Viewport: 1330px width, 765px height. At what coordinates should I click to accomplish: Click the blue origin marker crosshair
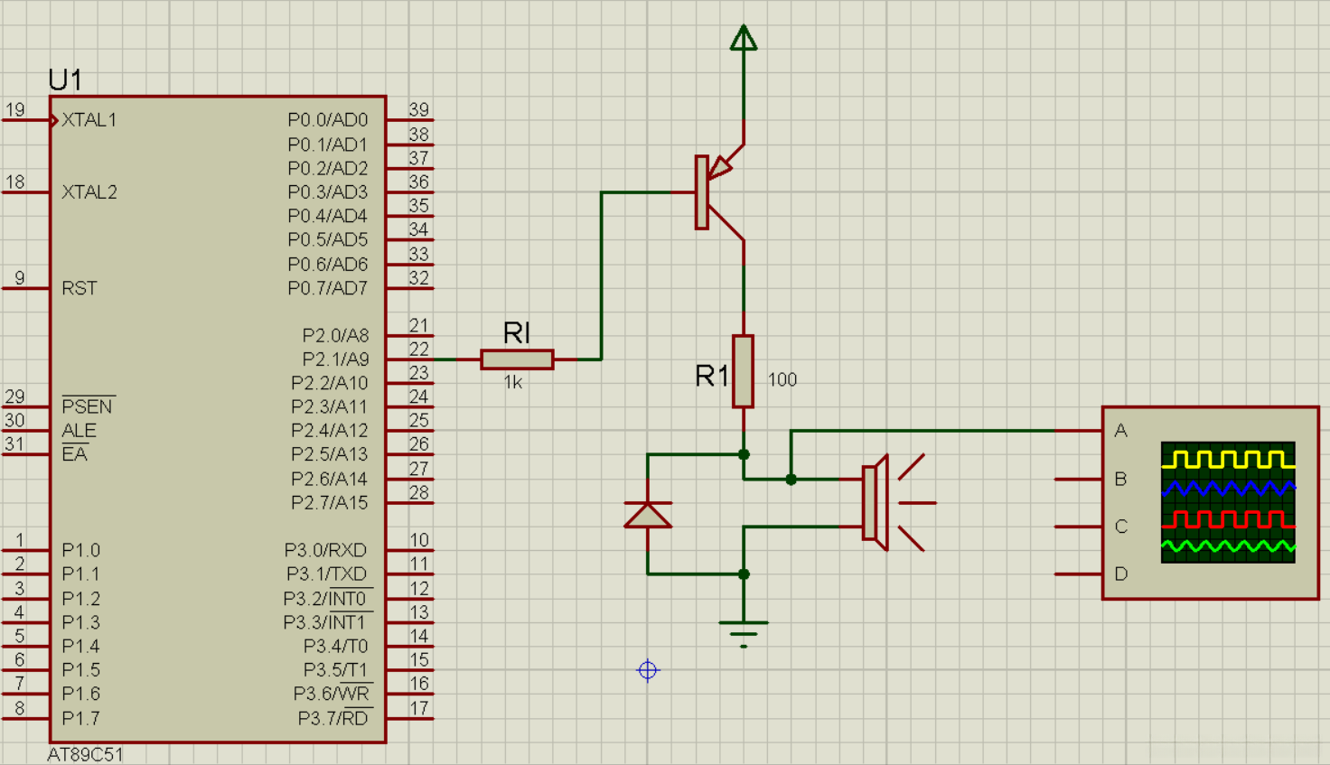pos(648,670)
